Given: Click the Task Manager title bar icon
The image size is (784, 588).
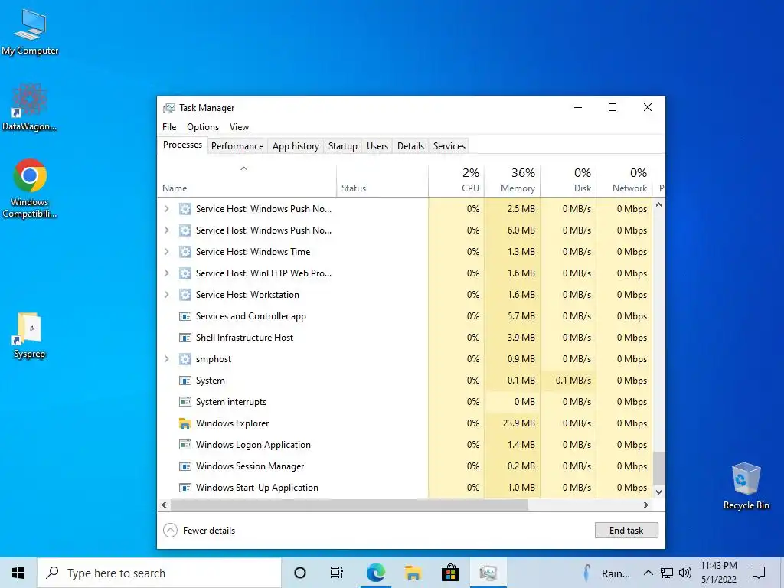Looking at the screenshot, I should [x=169, y=108].
